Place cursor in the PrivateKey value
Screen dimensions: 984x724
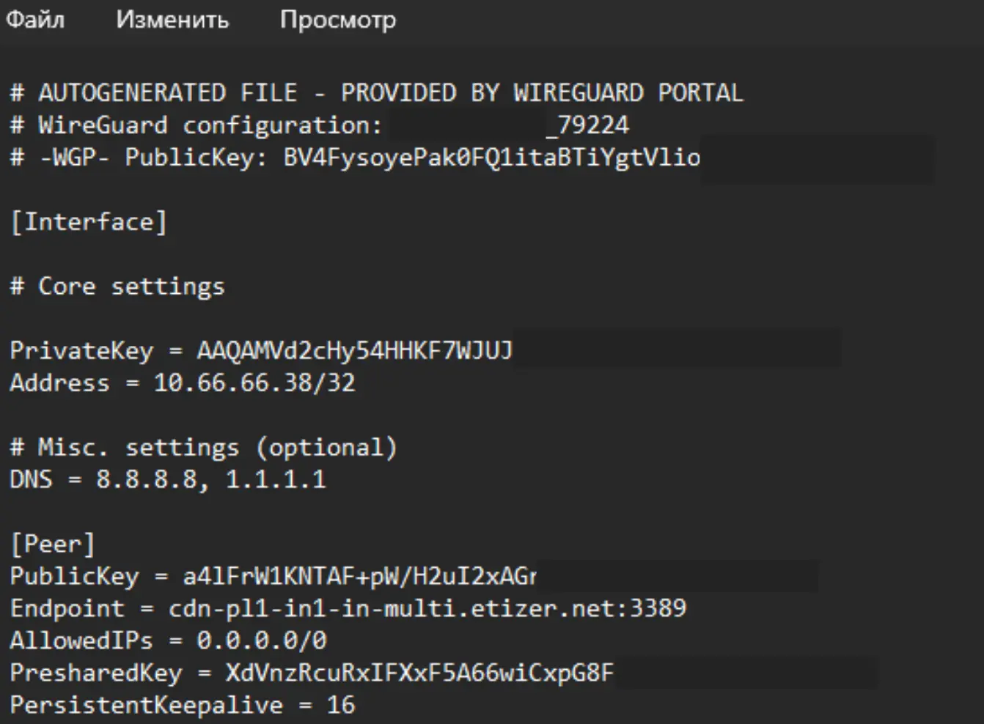pos(355,351)
